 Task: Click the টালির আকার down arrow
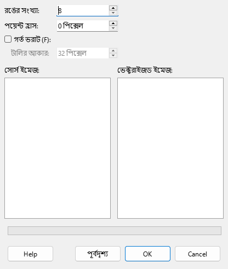point(113,55)
